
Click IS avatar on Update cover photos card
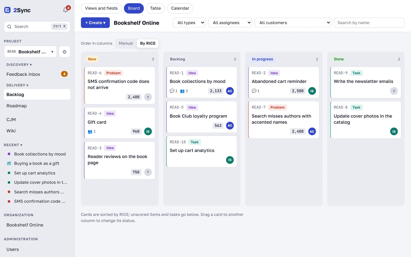point(394,131)
